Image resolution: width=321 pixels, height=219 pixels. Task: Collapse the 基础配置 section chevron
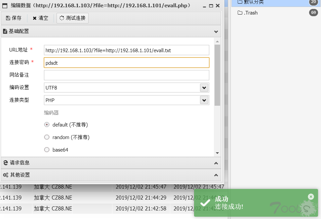216,32
